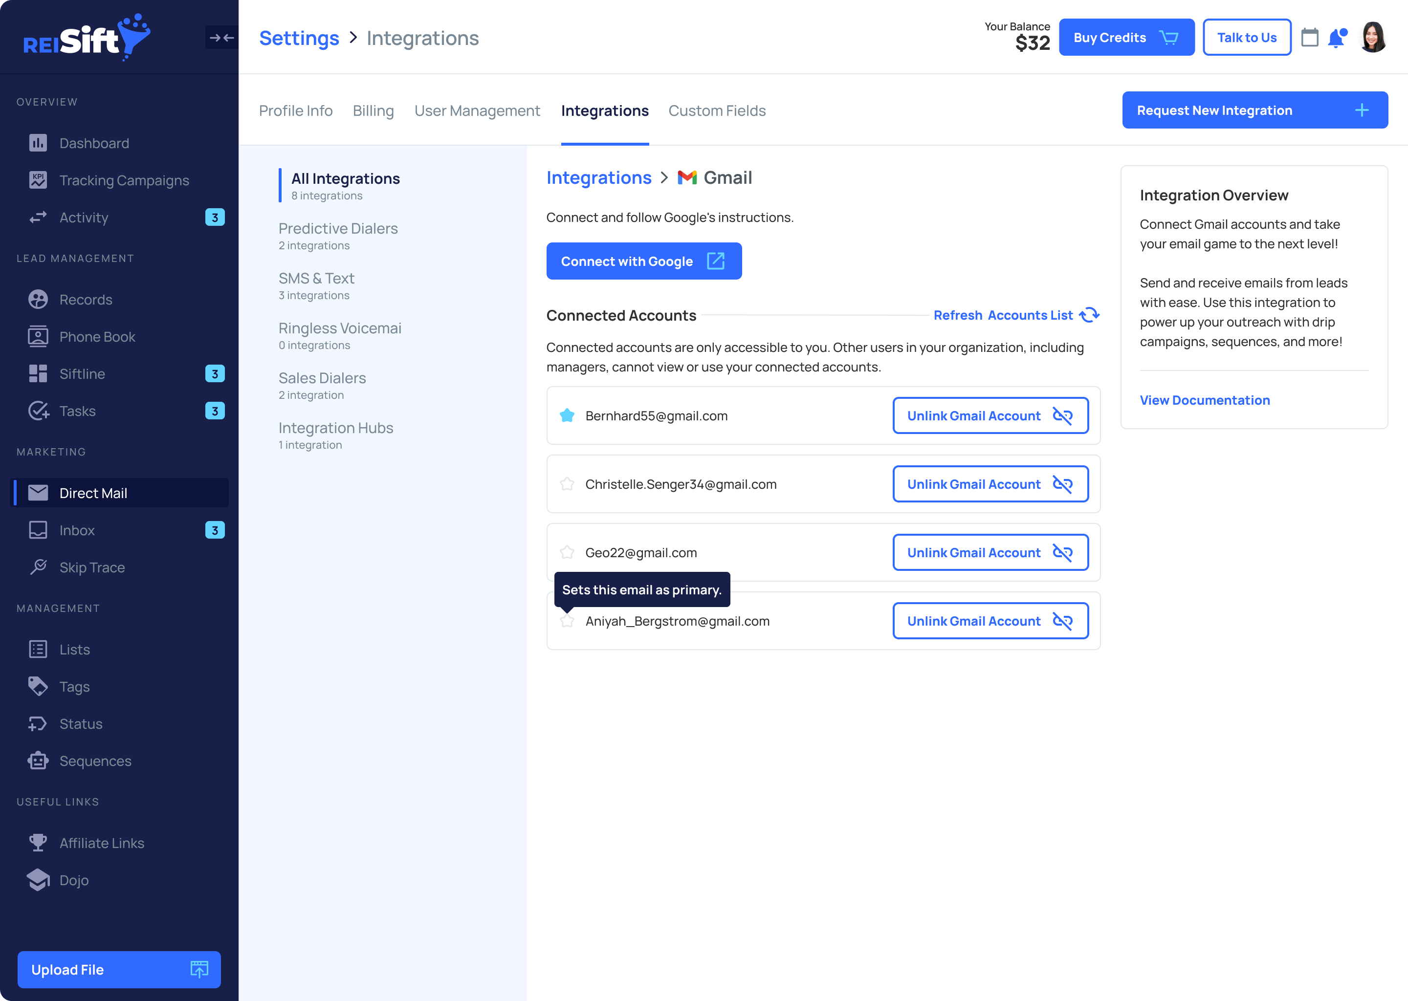
Task: Open View Documentation link
Action: tap(1205, 400)
